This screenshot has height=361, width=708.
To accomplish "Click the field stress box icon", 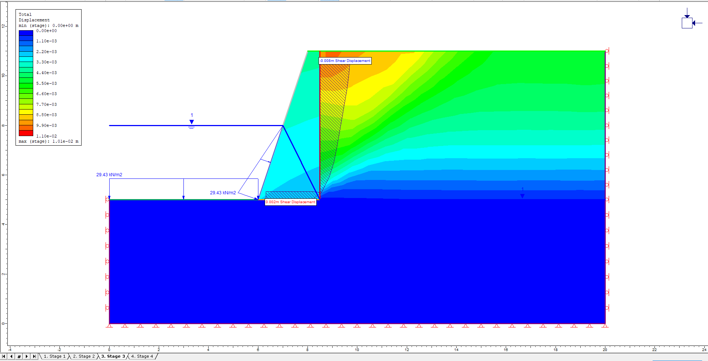I will point(687,23).
